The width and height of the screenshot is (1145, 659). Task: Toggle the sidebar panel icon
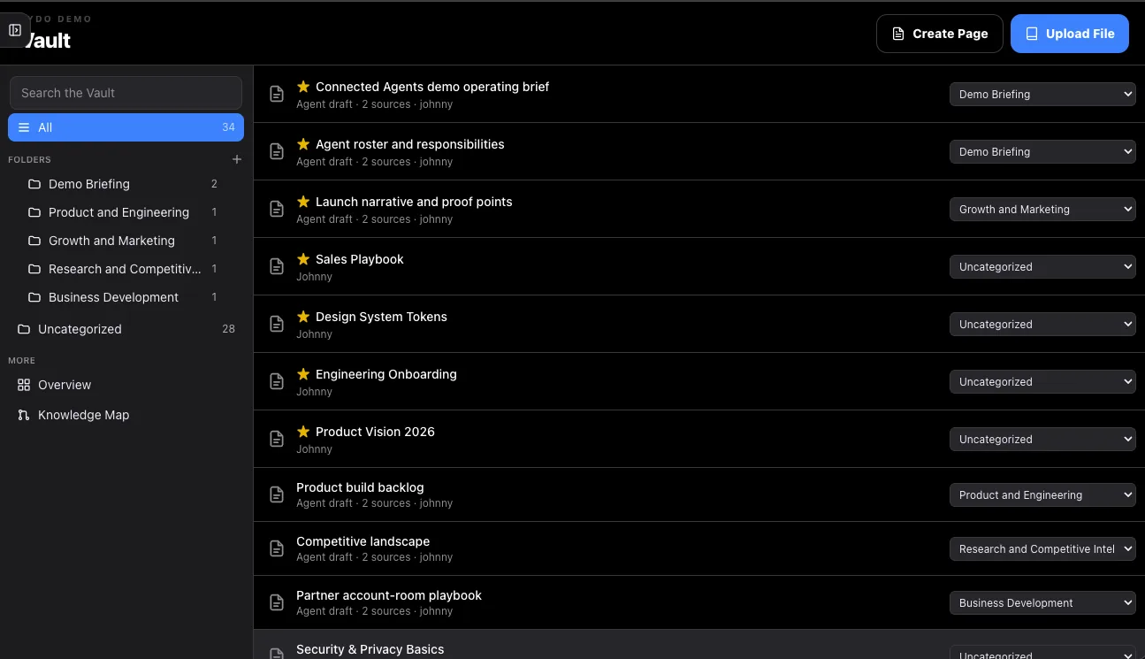click(15, 30)
